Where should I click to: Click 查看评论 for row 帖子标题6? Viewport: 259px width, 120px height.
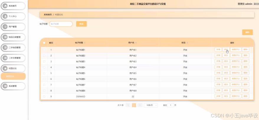click(x=236, y=79)
